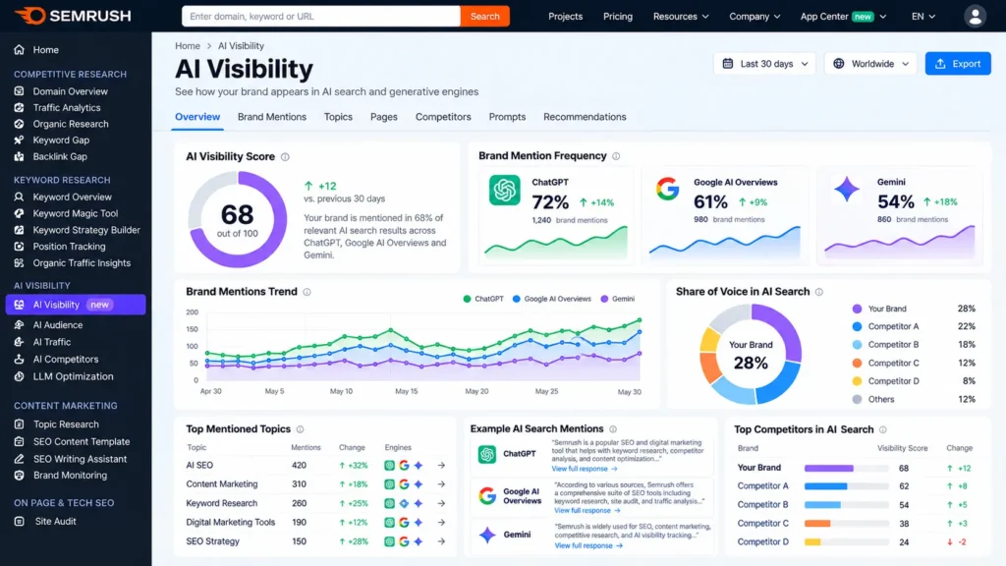Click the Site Audit sidebar icon
Viewport: 1006px width, 566px height.
tap(20, 521)
